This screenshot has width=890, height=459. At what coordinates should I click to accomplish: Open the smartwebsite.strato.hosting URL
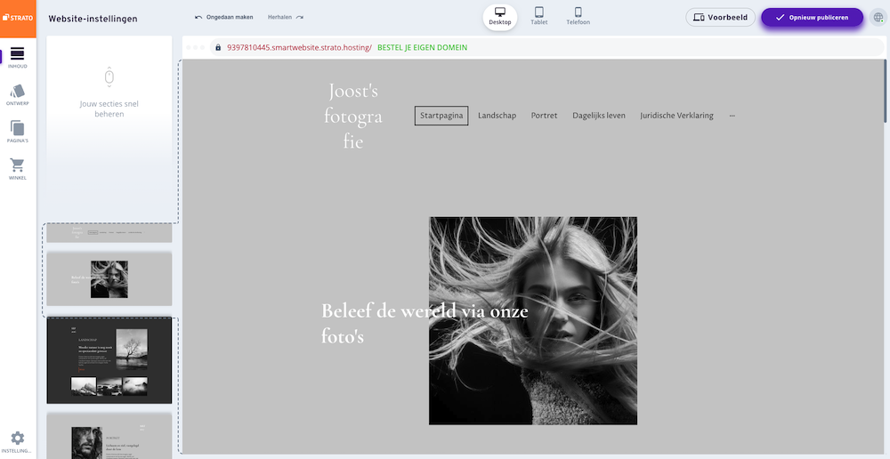tap(299, 48)
